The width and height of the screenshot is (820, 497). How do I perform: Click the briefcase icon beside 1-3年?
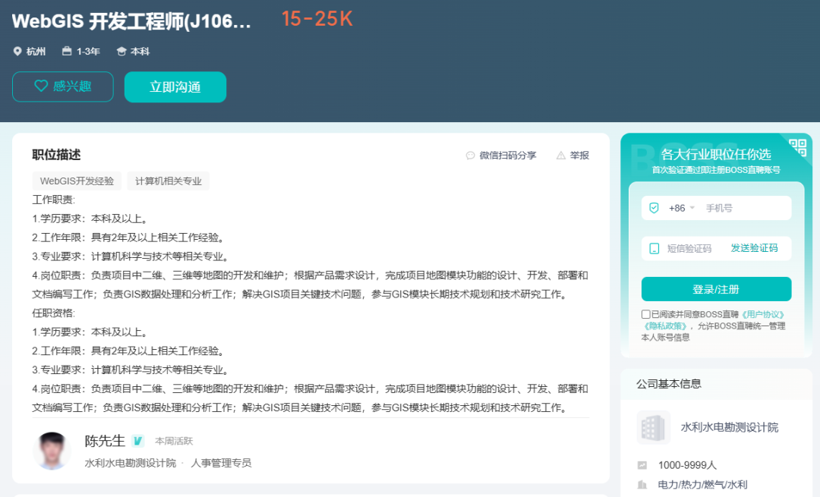(66, 51)
